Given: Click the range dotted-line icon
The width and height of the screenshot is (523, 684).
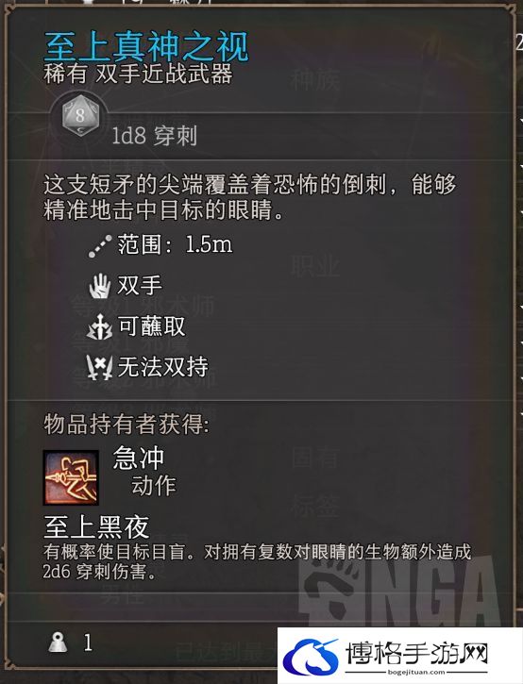Looking at the screenshot, I should pos(100,246).
